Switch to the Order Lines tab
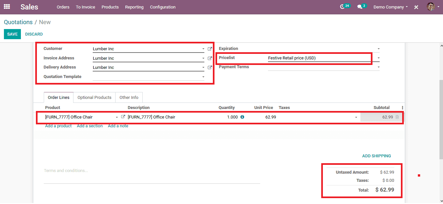This screenshot has width=443, height=204. (58, 98)
